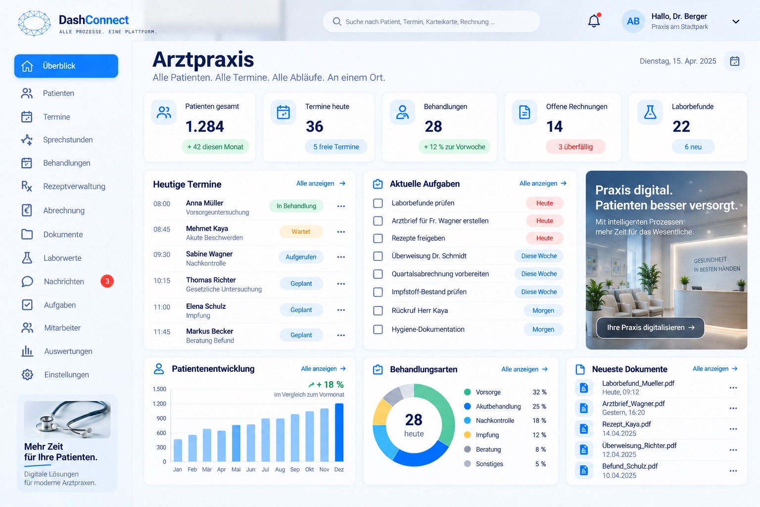Click the Neueste Dokumente header icon
Viewport: 760px width, 507px height.
(580, 369)
